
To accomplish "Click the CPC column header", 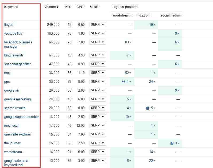I will (x=80, y=7).
